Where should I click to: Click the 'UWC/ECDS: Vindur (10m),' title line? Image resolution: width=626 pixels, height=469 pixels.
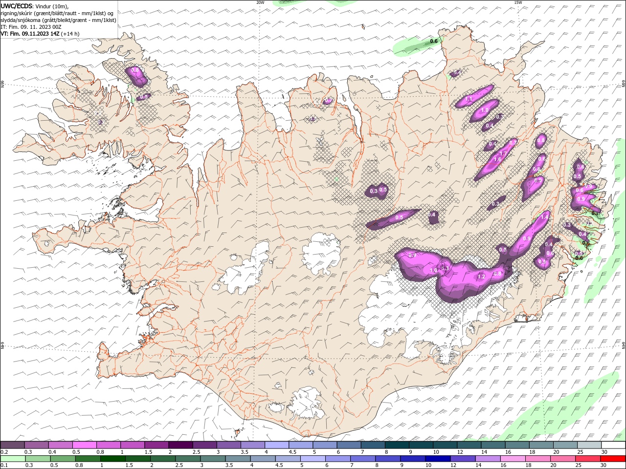coord(35,6)
